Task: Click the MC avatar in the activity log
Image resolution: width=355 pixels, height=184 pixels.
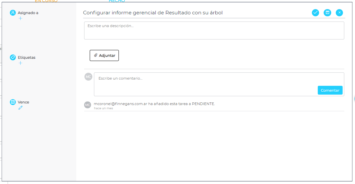Action: [x=88, y=105]
